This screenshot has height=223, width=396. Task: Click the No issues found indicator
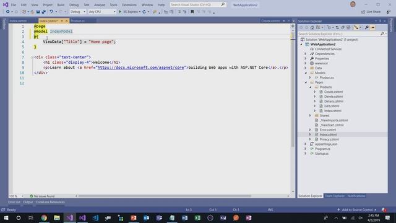[42, 196]
